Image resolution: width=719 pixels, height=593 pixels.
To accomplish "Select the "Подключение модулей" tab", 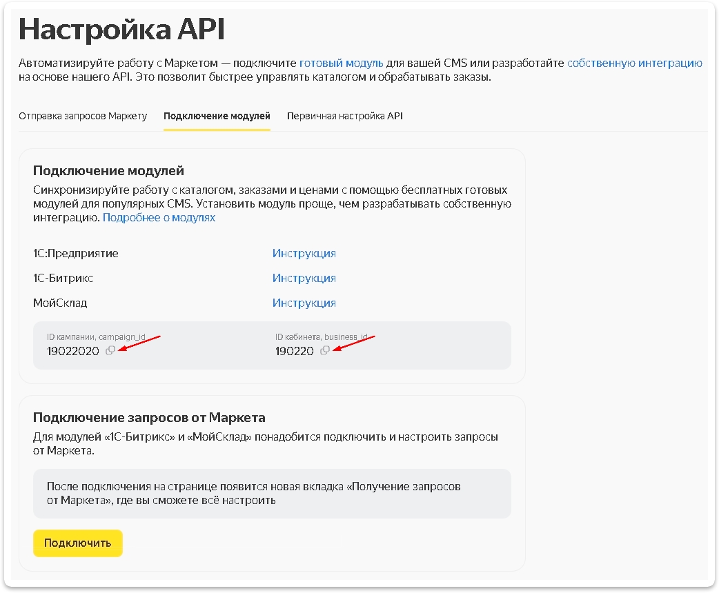I will tap(217, 116).
